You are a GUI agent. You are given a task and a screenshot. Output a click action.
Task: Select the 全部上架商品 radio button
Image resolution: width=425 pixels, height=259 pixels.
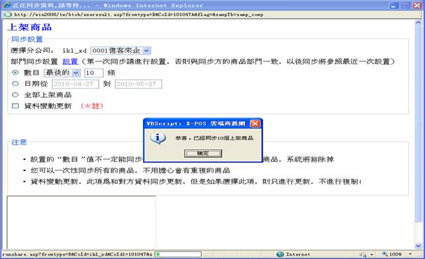click(15, 94)
